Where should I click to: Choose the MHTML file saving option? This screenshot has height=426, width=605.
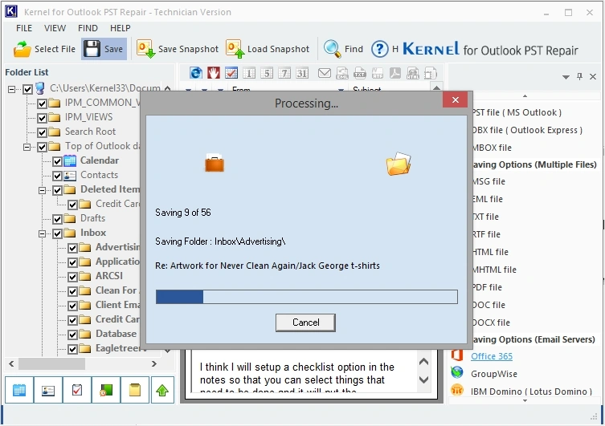494,270
